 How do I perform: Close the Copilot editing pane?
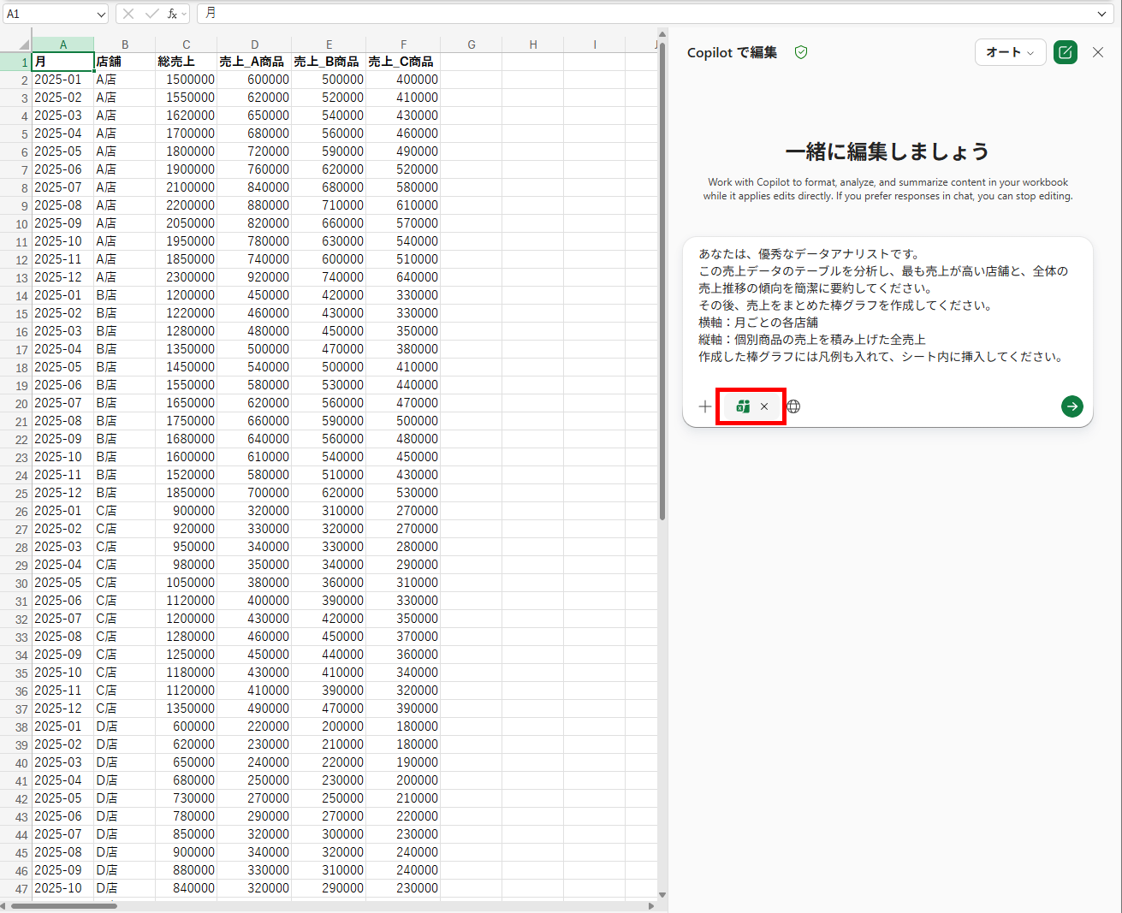coord(1098,52)
